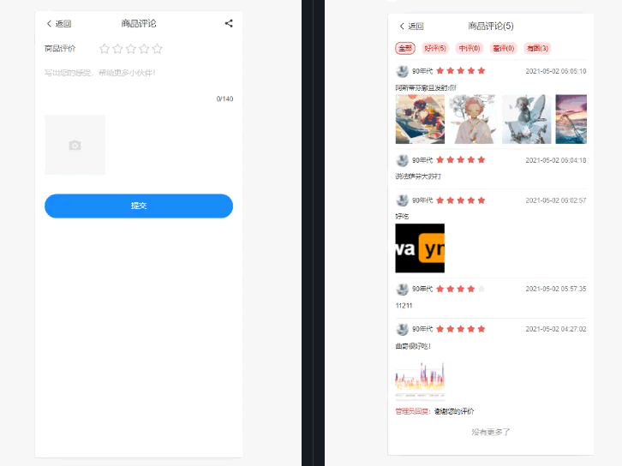Click the review text input area
The image size is (622, 466).
[x=139, y=74]
